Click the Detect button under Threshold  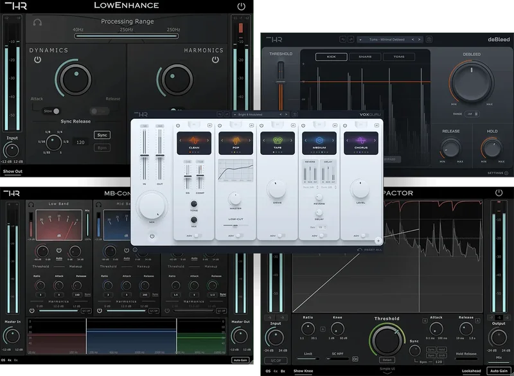click(387, 360)
